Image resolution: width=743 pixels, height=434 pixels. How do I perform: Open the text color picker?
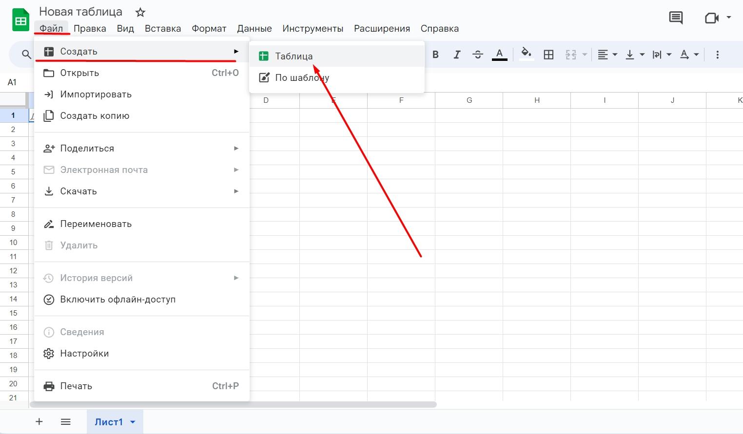[499, 54]
